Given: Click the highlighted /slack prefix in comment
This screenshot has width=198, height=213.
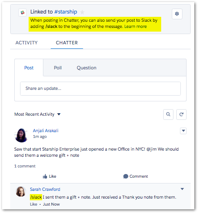Looking at the screenshot, I should click(x=36, y=197).
